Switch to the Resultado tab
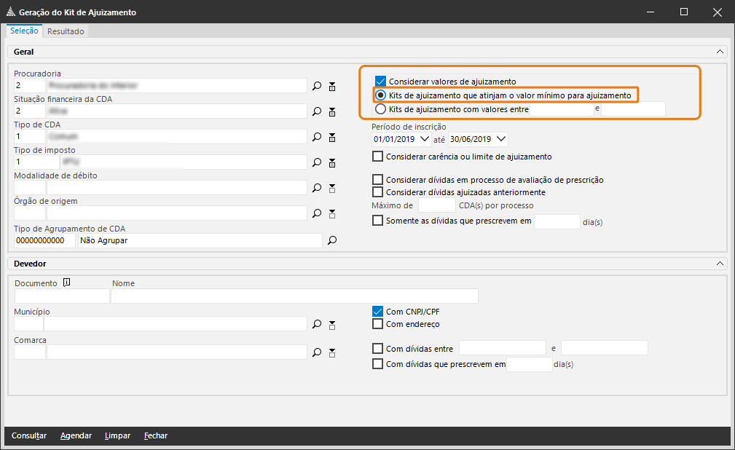The width and height of the screenshot is (735, 450). [x=66, y=31]
